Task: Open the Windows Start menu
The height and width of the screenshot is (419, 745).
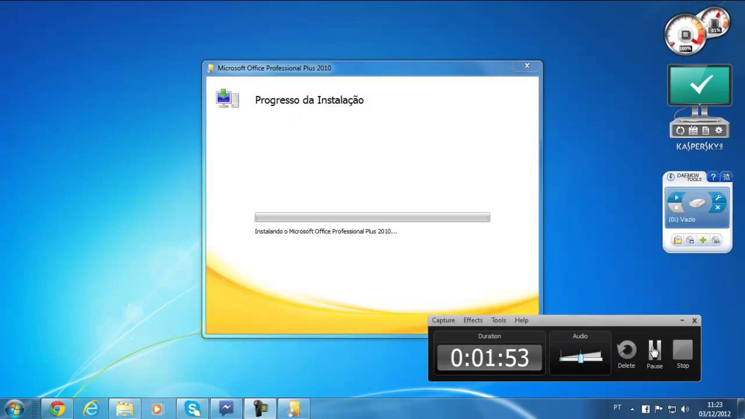Action: pos(14,409)
